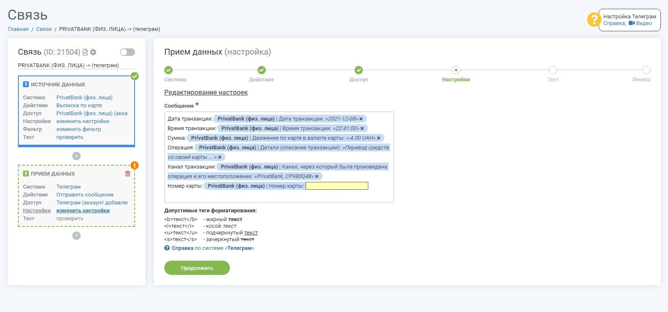Add a step with the plus below ПРИЕМ ДАННЫХ
668x312 pixels.
(x=76, y=236)
